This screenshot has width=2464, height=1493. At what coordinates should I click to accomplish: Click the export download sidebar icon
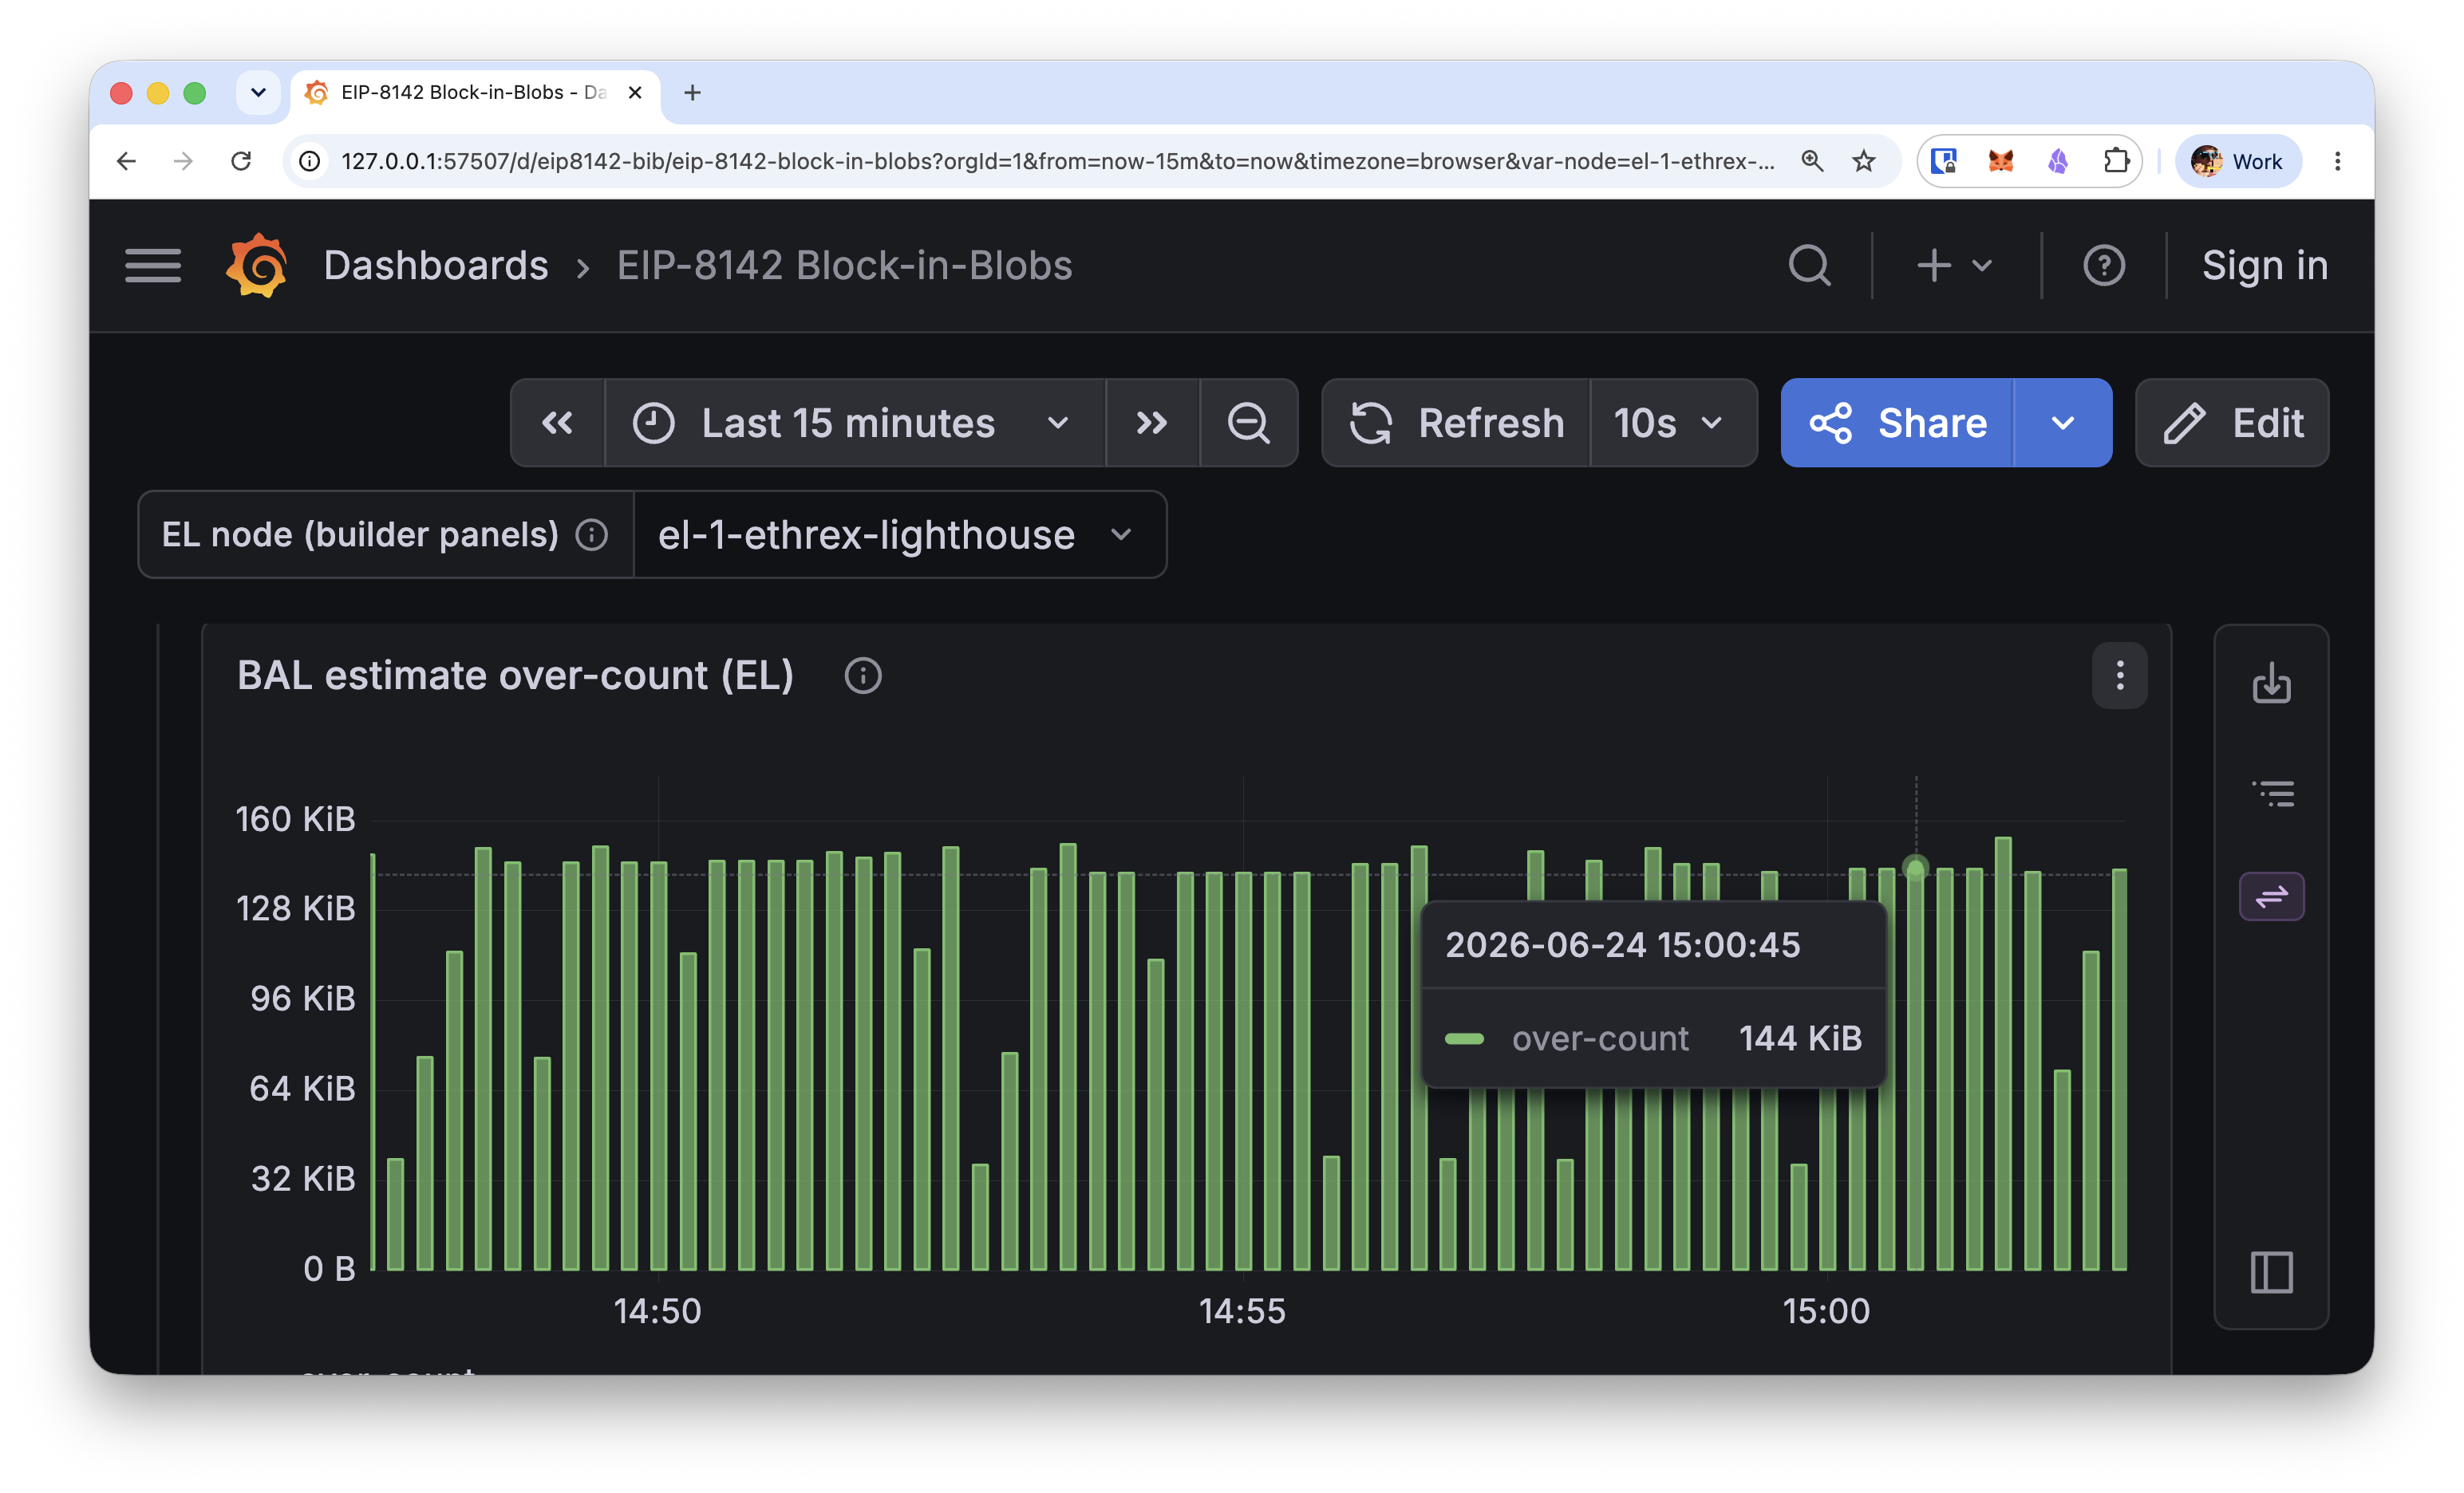(x=2271, y=683)
